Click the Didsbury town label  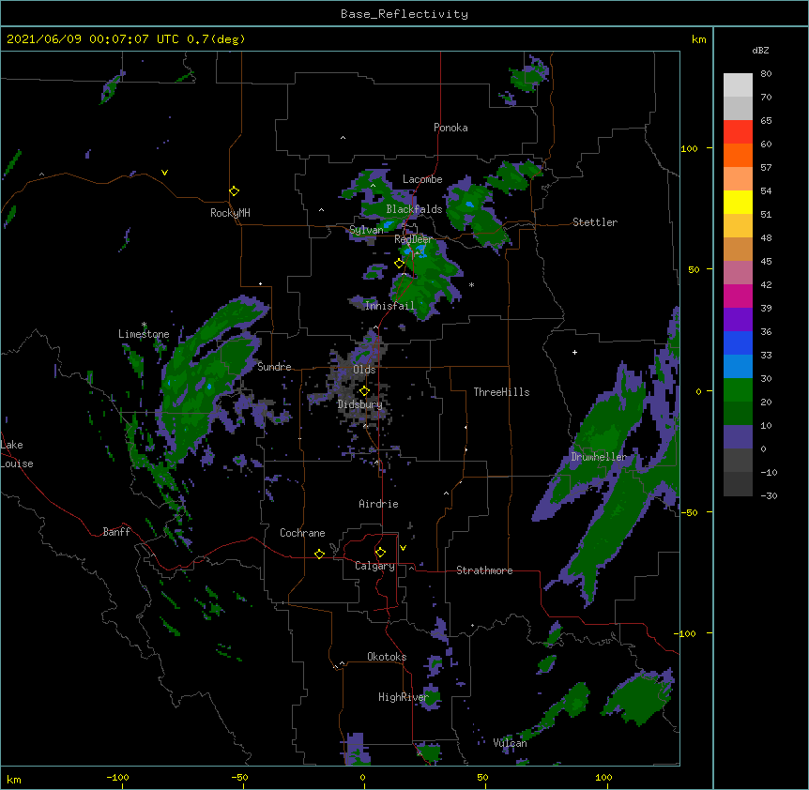pyautogui.click(x=359, y=404)
